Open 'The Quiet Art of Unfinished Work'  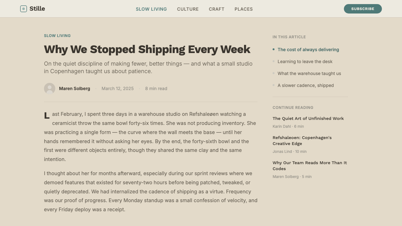(x=308, y=118)
